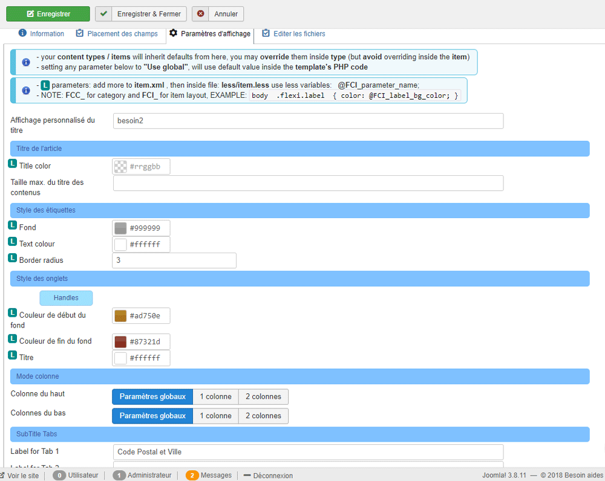Image resolution: width=605 pixels, height=481 pixels.
Task: Select the Paramètres d'affichage tab
Action: (211, 33)
